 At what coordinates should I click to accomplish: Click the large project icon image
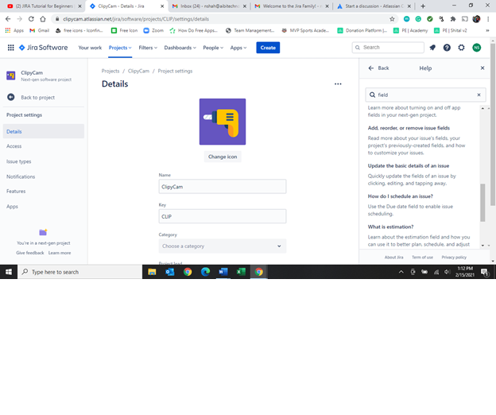[x=223, y=122]
